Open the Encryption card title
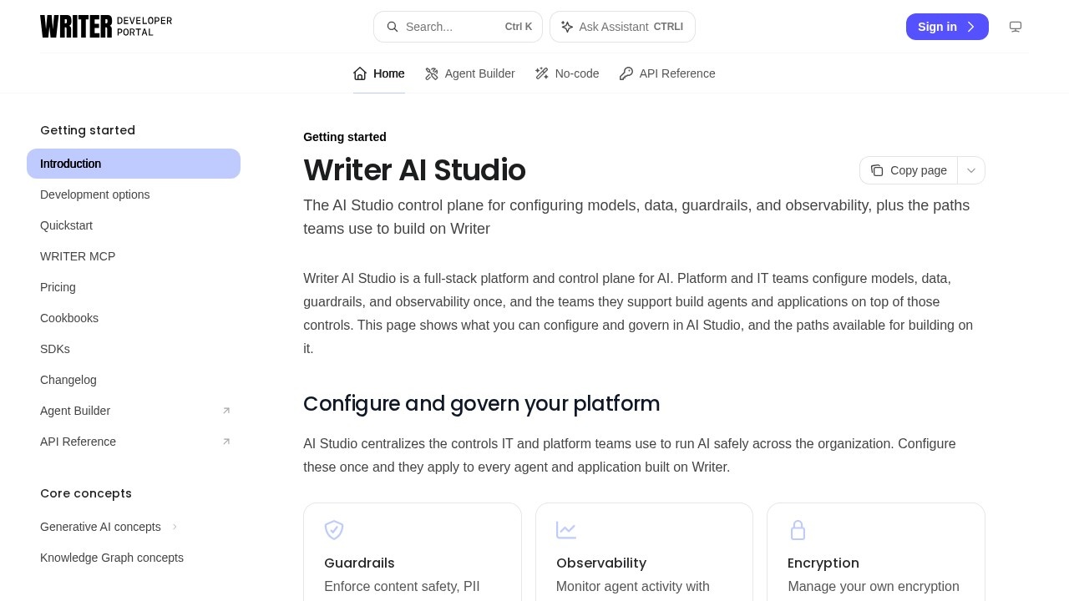1069x601 pixels. (x=823, y=563)
